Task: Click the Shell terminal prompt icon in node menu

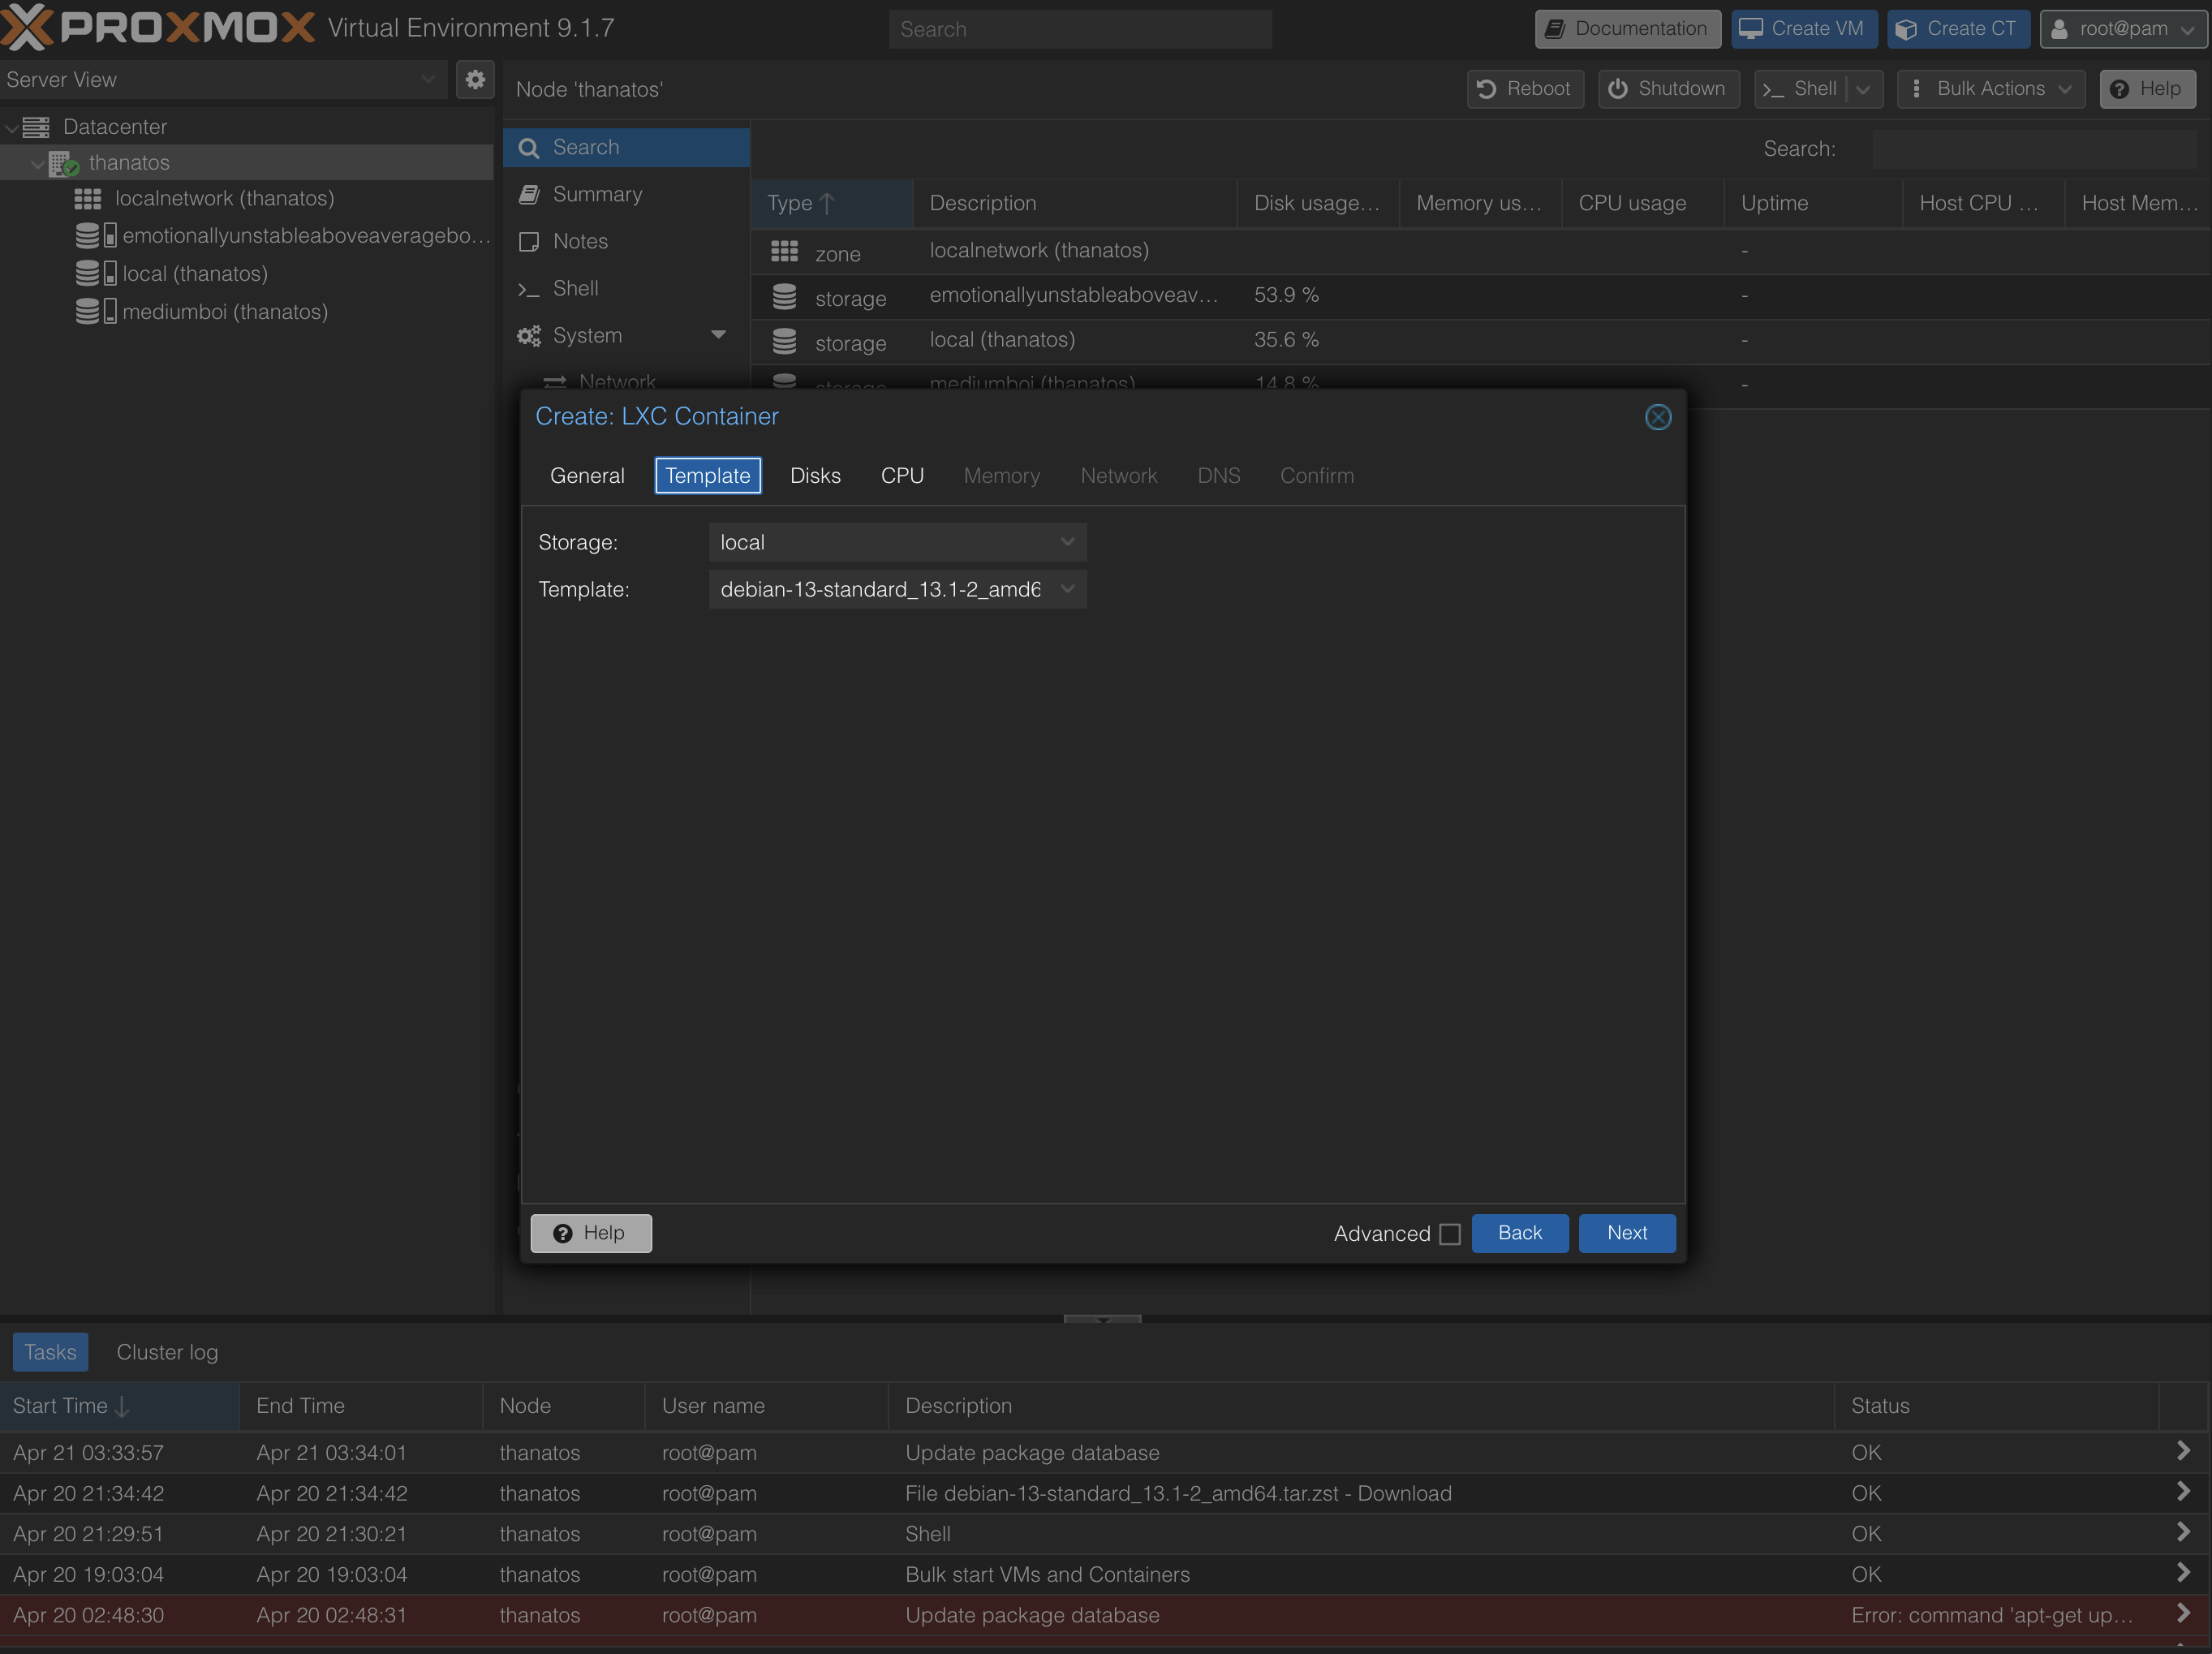Action: (x=529, y=289)
